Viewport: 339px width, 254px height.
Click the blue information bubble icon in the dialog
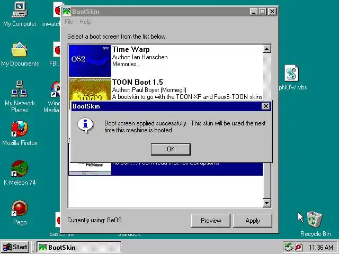86,125
